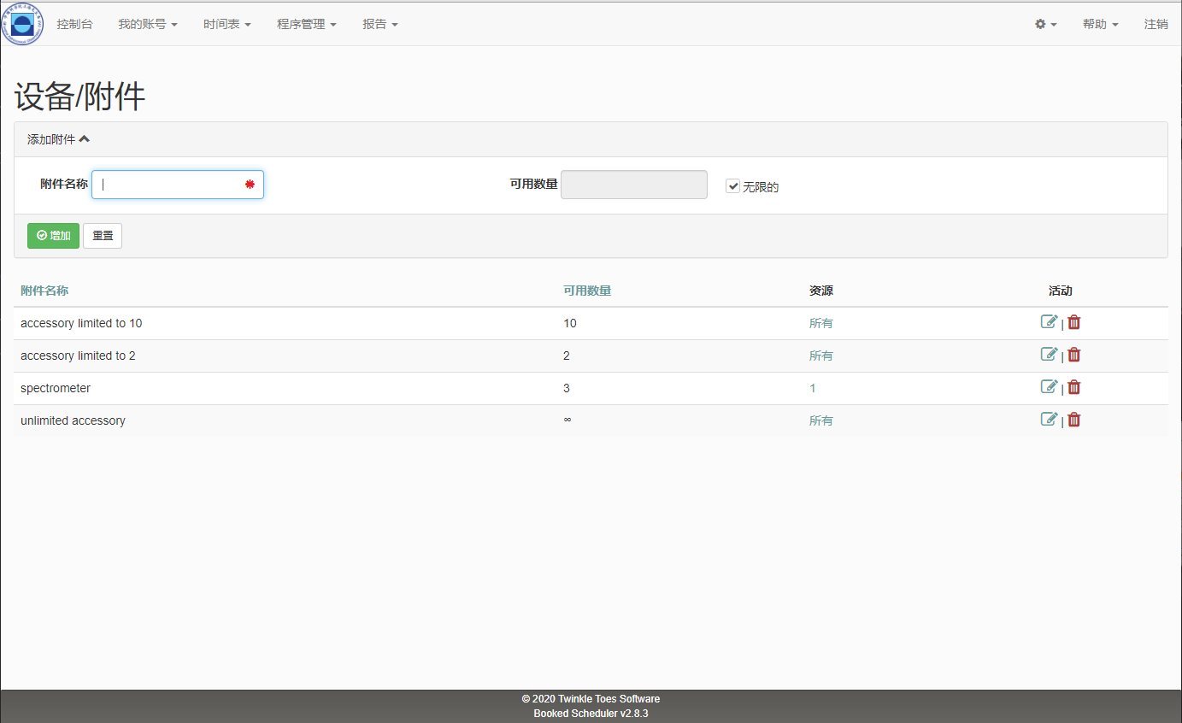Collapse the 添加附件 panel
Viewport: 1182px width, 723px height.
coord(58,139)
